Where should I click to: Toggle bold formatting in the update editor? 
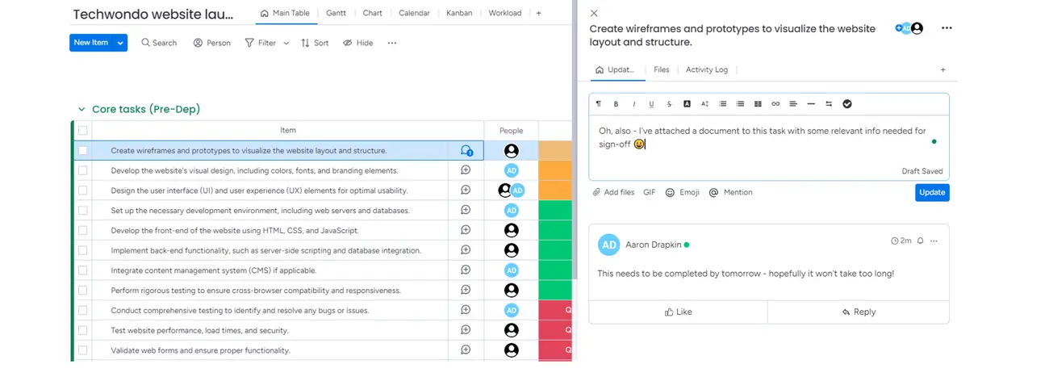coord(616,104)
